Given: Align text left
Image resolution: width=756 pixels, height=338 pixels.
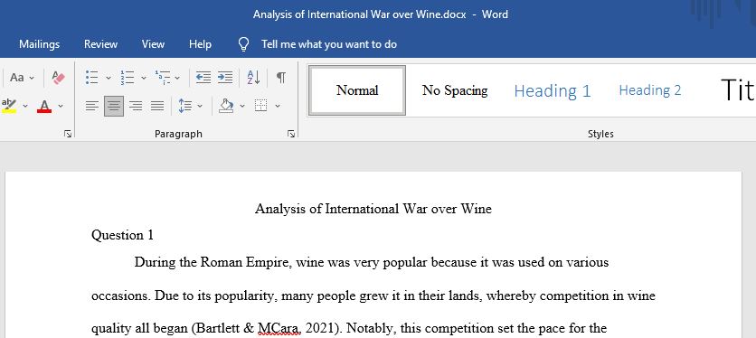Looking at the screenshot, I should 92,106.
